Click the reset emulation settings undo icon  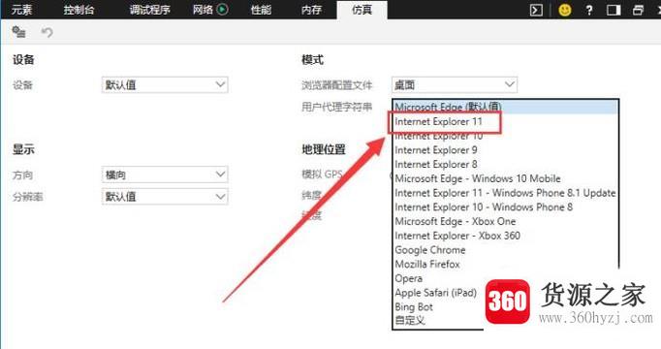47,32
